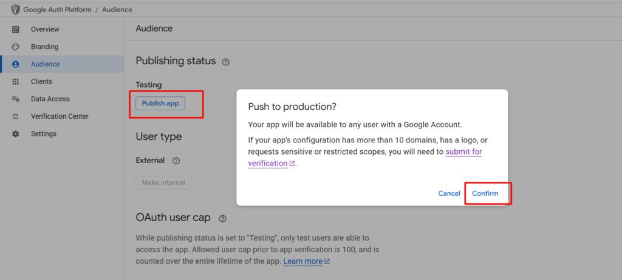Open the Learn more link
The height and width of the screenshot is (280, 622).
(x=302, y=261)
